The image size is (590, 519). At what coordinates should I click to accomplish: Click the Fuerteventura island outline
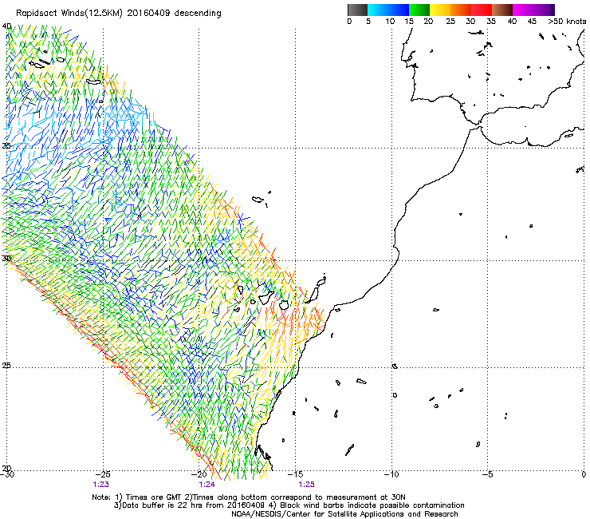(312, 295)
